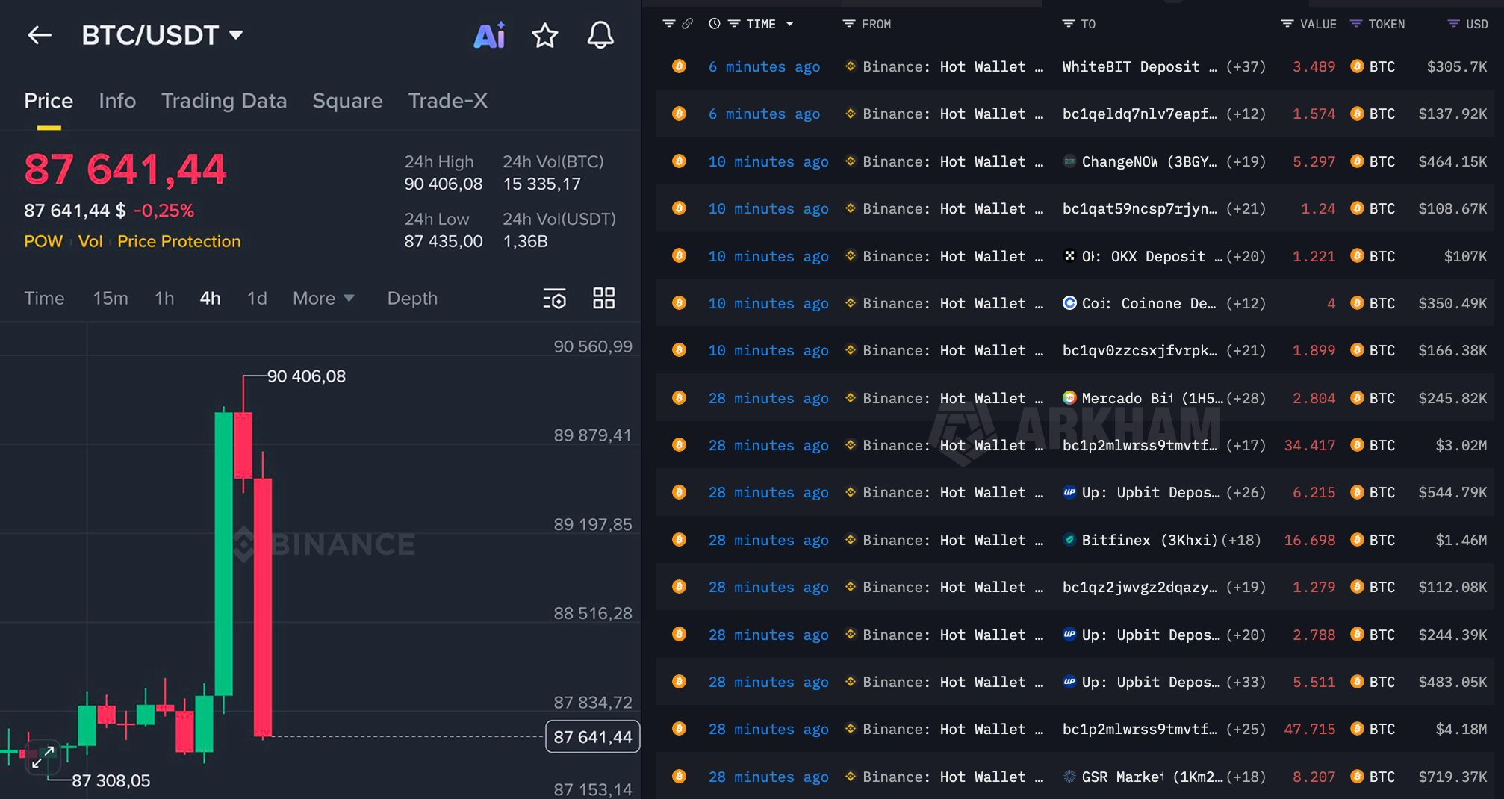Click the $4.18M USD cell
This screenshot has width=1504, height=799.
(1461, 729)
